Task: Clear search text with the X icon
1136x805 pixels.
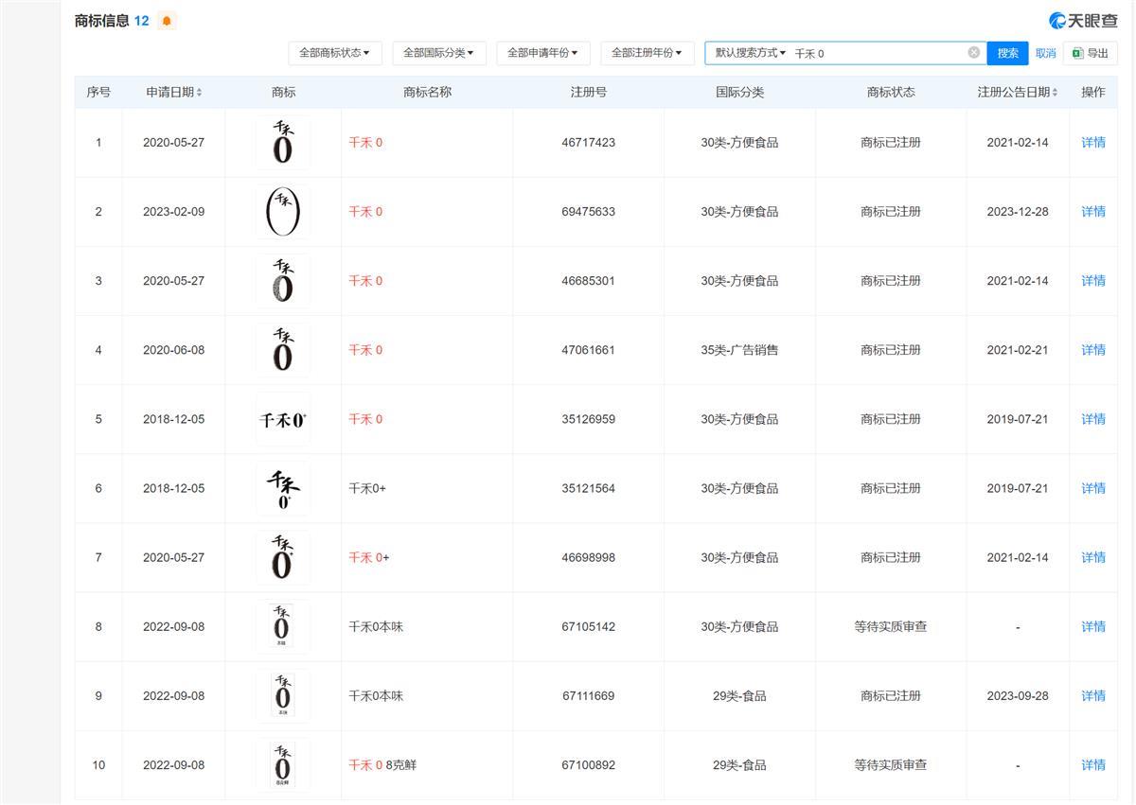Action: click(973, 53)
